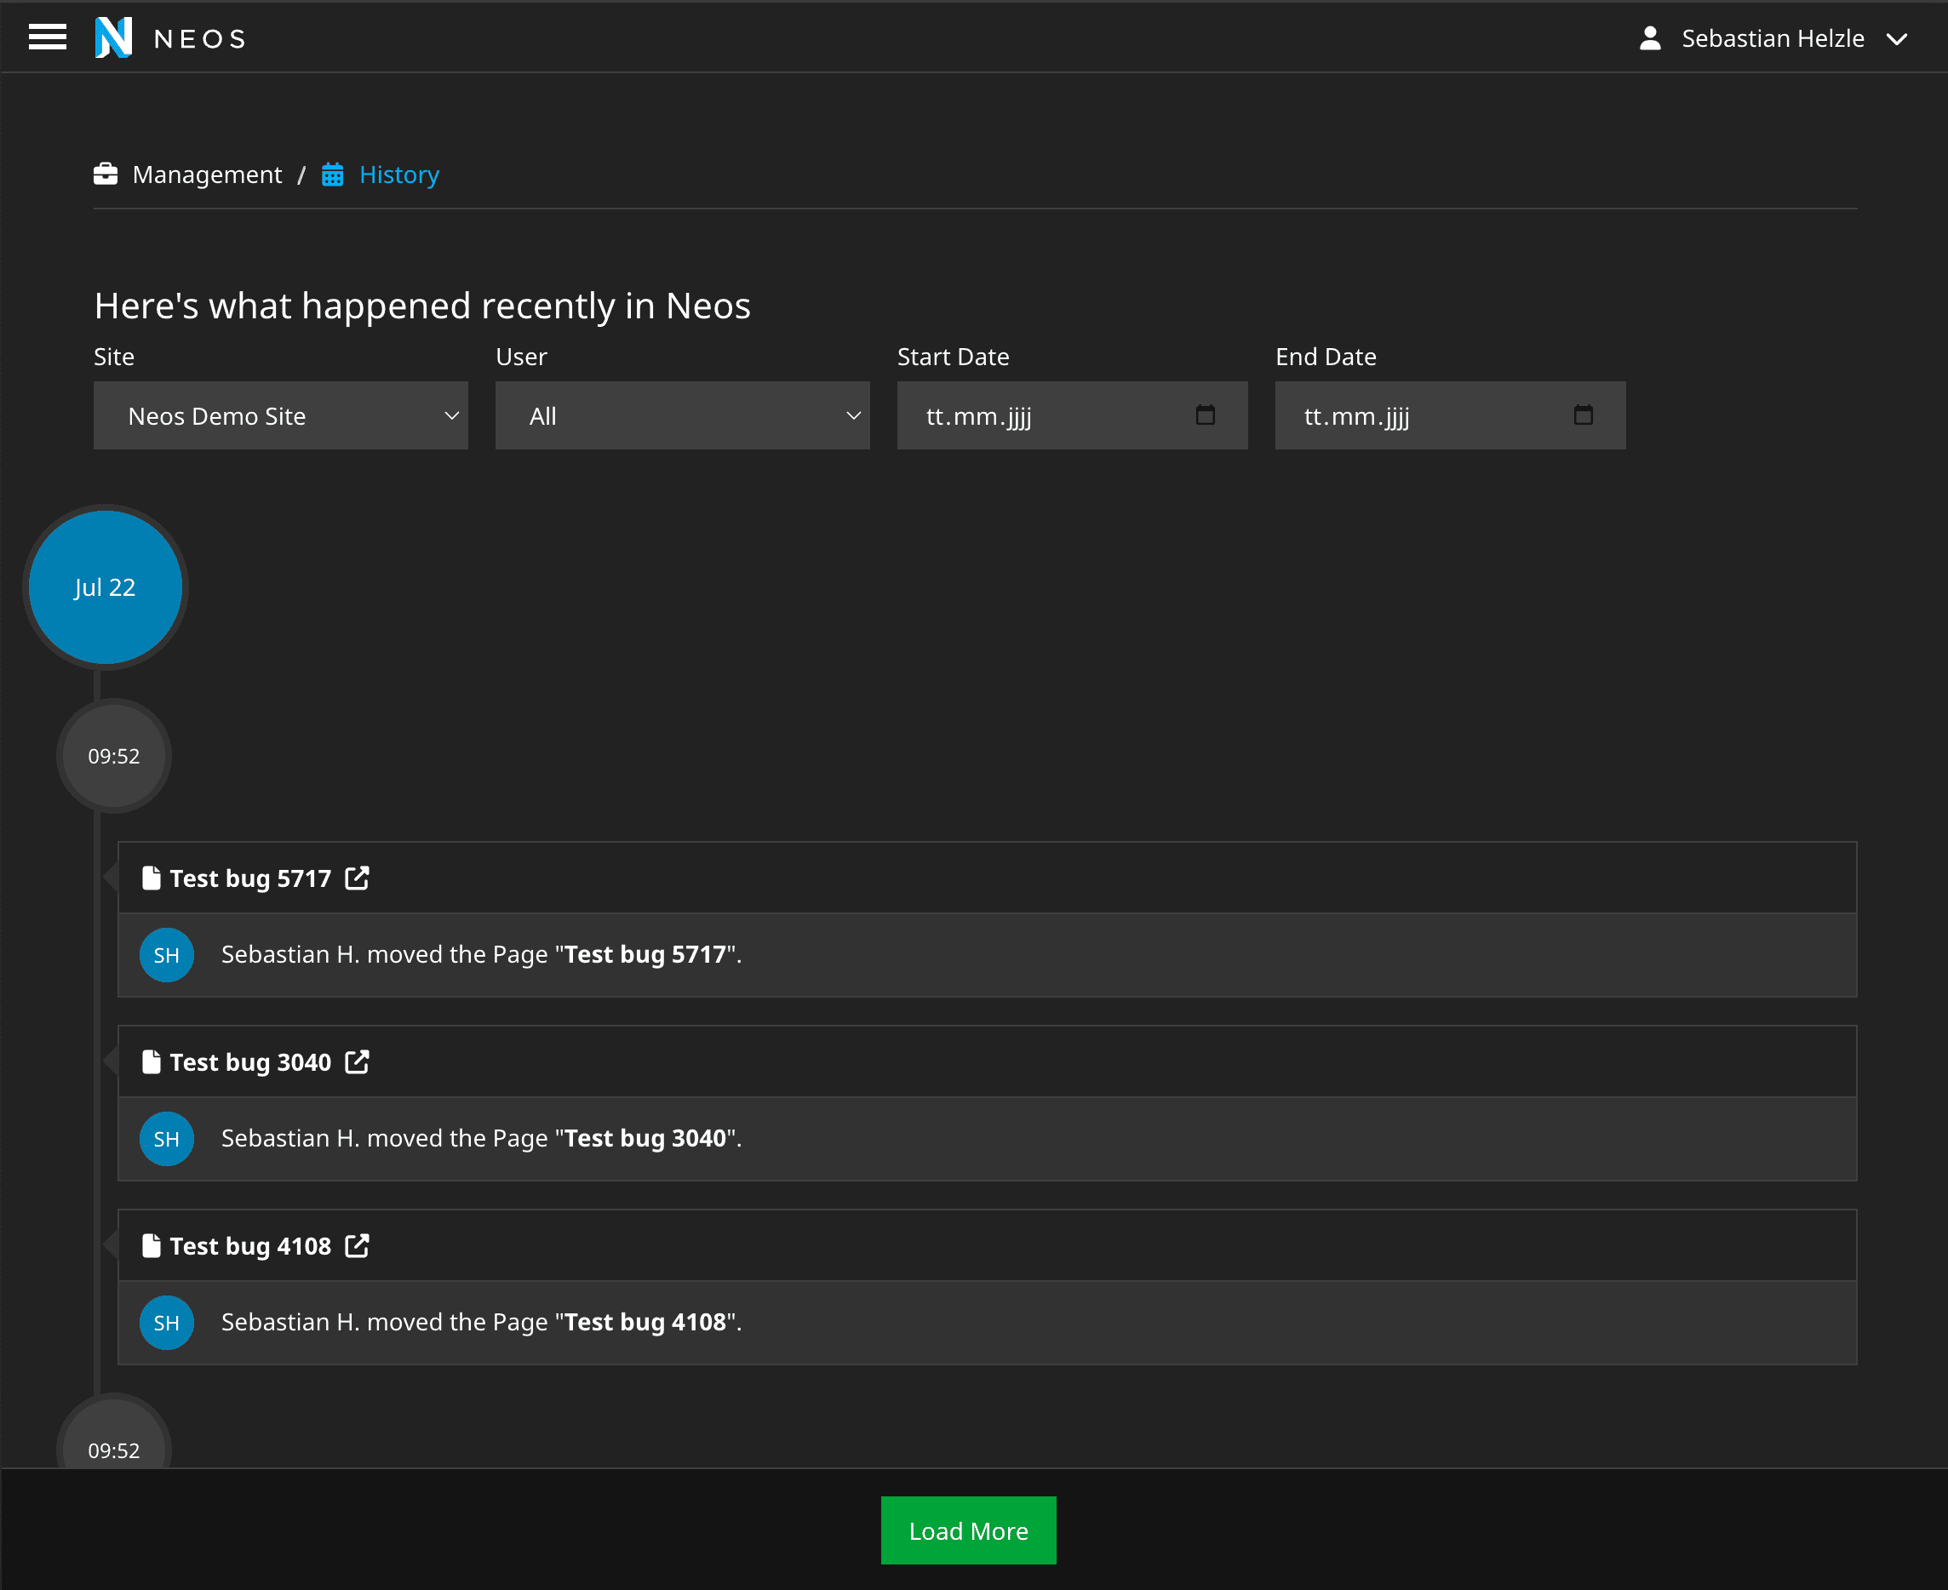Open Test bug 5717 in external view
Screen dimensions: 1948x1590
358,878
